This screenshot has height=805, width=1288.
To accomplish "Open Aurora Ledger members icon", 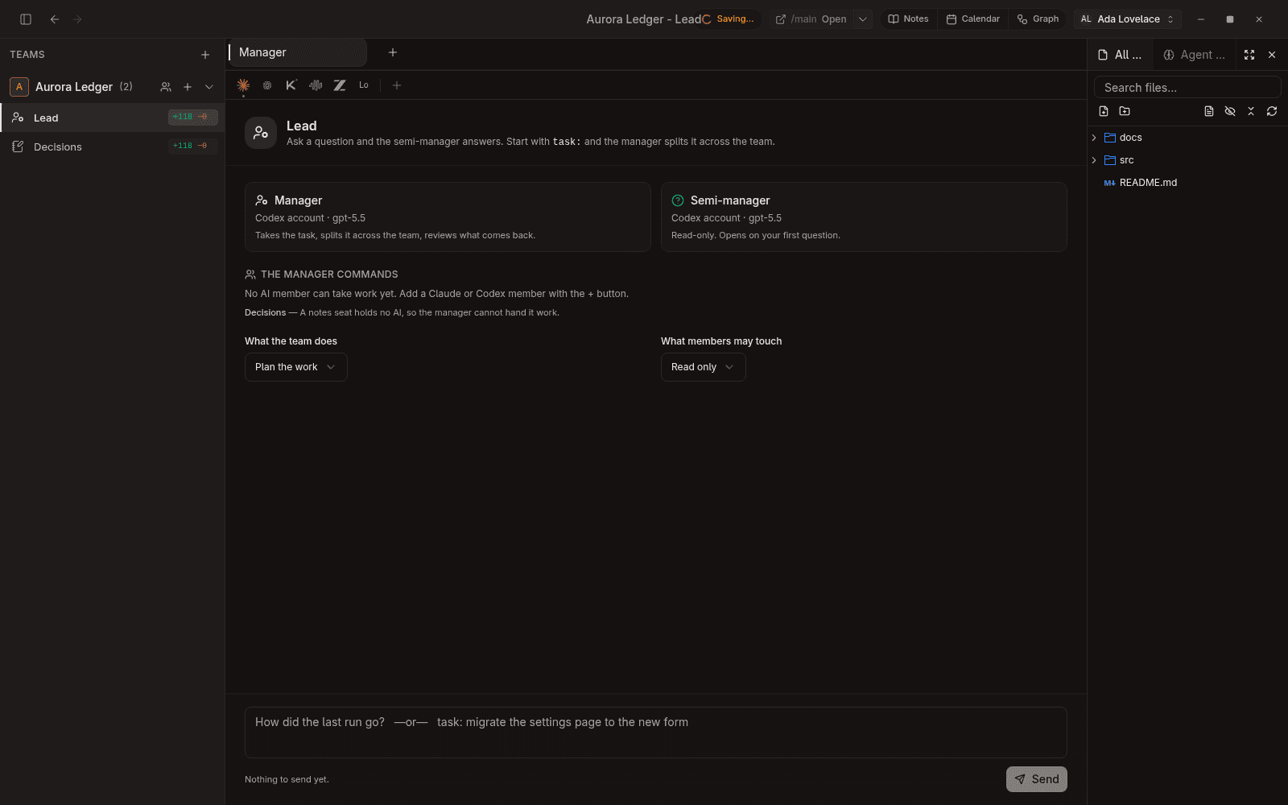I will [x=166, y=87].
